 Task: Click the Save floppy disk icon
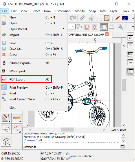[x=4, y=43]
